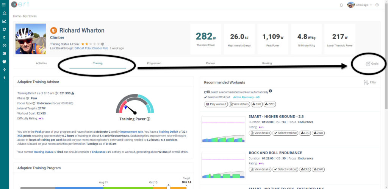Open help for automatic workout selection

click(271, 91)
